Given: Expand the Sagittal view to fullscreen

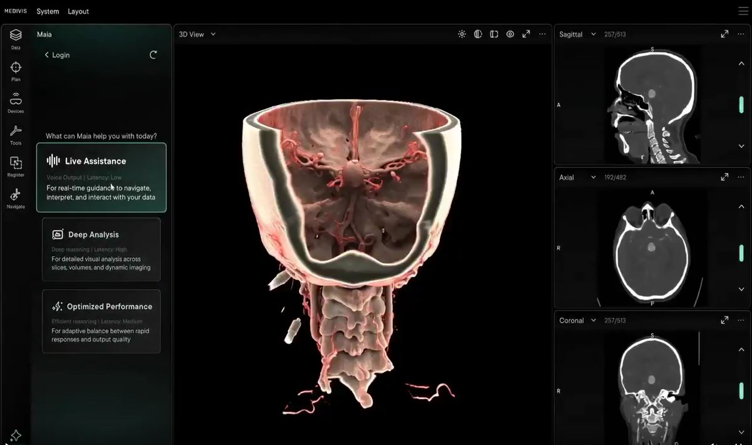Looking at the screenshot, I should 725,34.
